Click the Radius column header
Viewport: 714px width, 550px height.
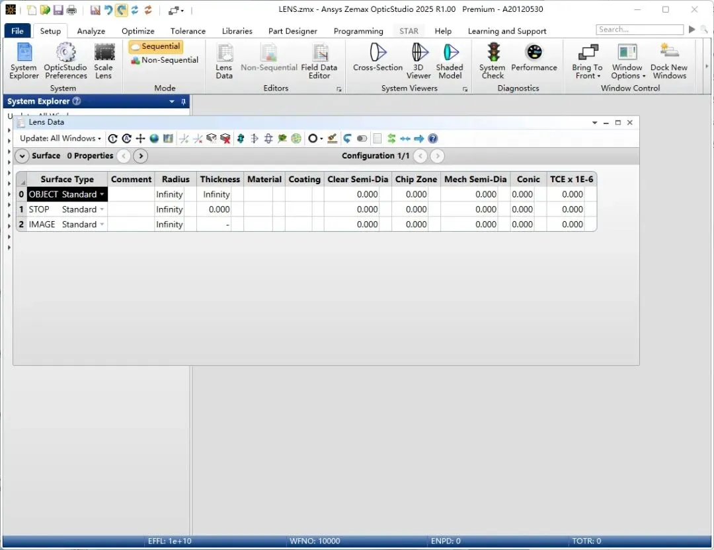pos(175,179)
